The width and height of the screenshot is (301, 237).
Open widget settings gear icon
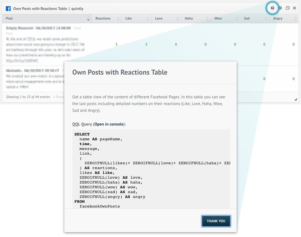point(280,8)
